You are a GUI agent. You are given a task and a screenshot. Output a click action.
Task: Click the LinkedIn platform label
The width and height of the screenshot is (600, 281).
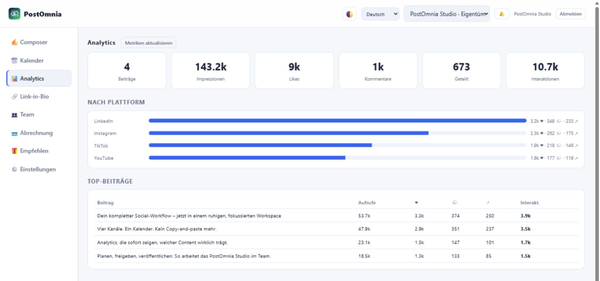[103, 121]
